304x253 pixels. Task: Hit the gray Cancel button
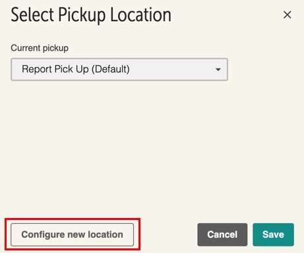(x=222, y=235)
